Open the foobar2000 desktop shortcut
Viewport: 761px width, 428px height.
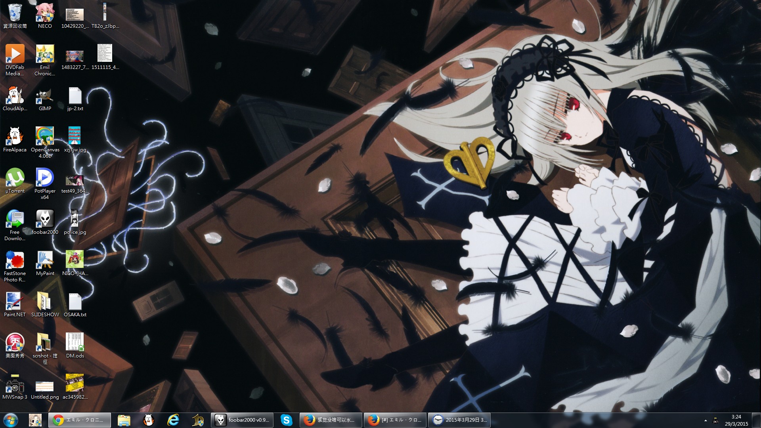tap(45, 220)
